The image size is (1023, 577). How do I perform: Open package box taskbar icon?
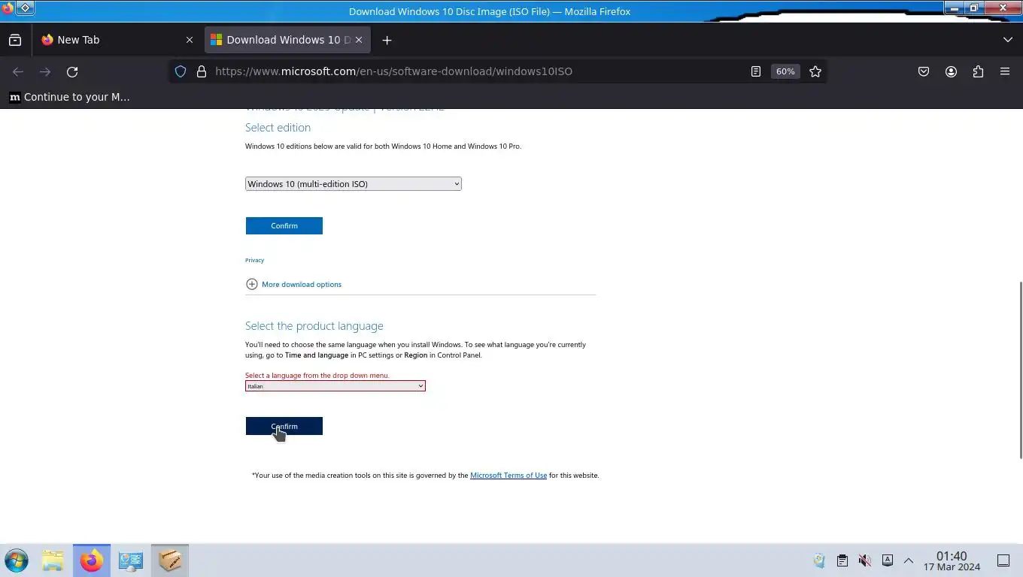(170, 560)
